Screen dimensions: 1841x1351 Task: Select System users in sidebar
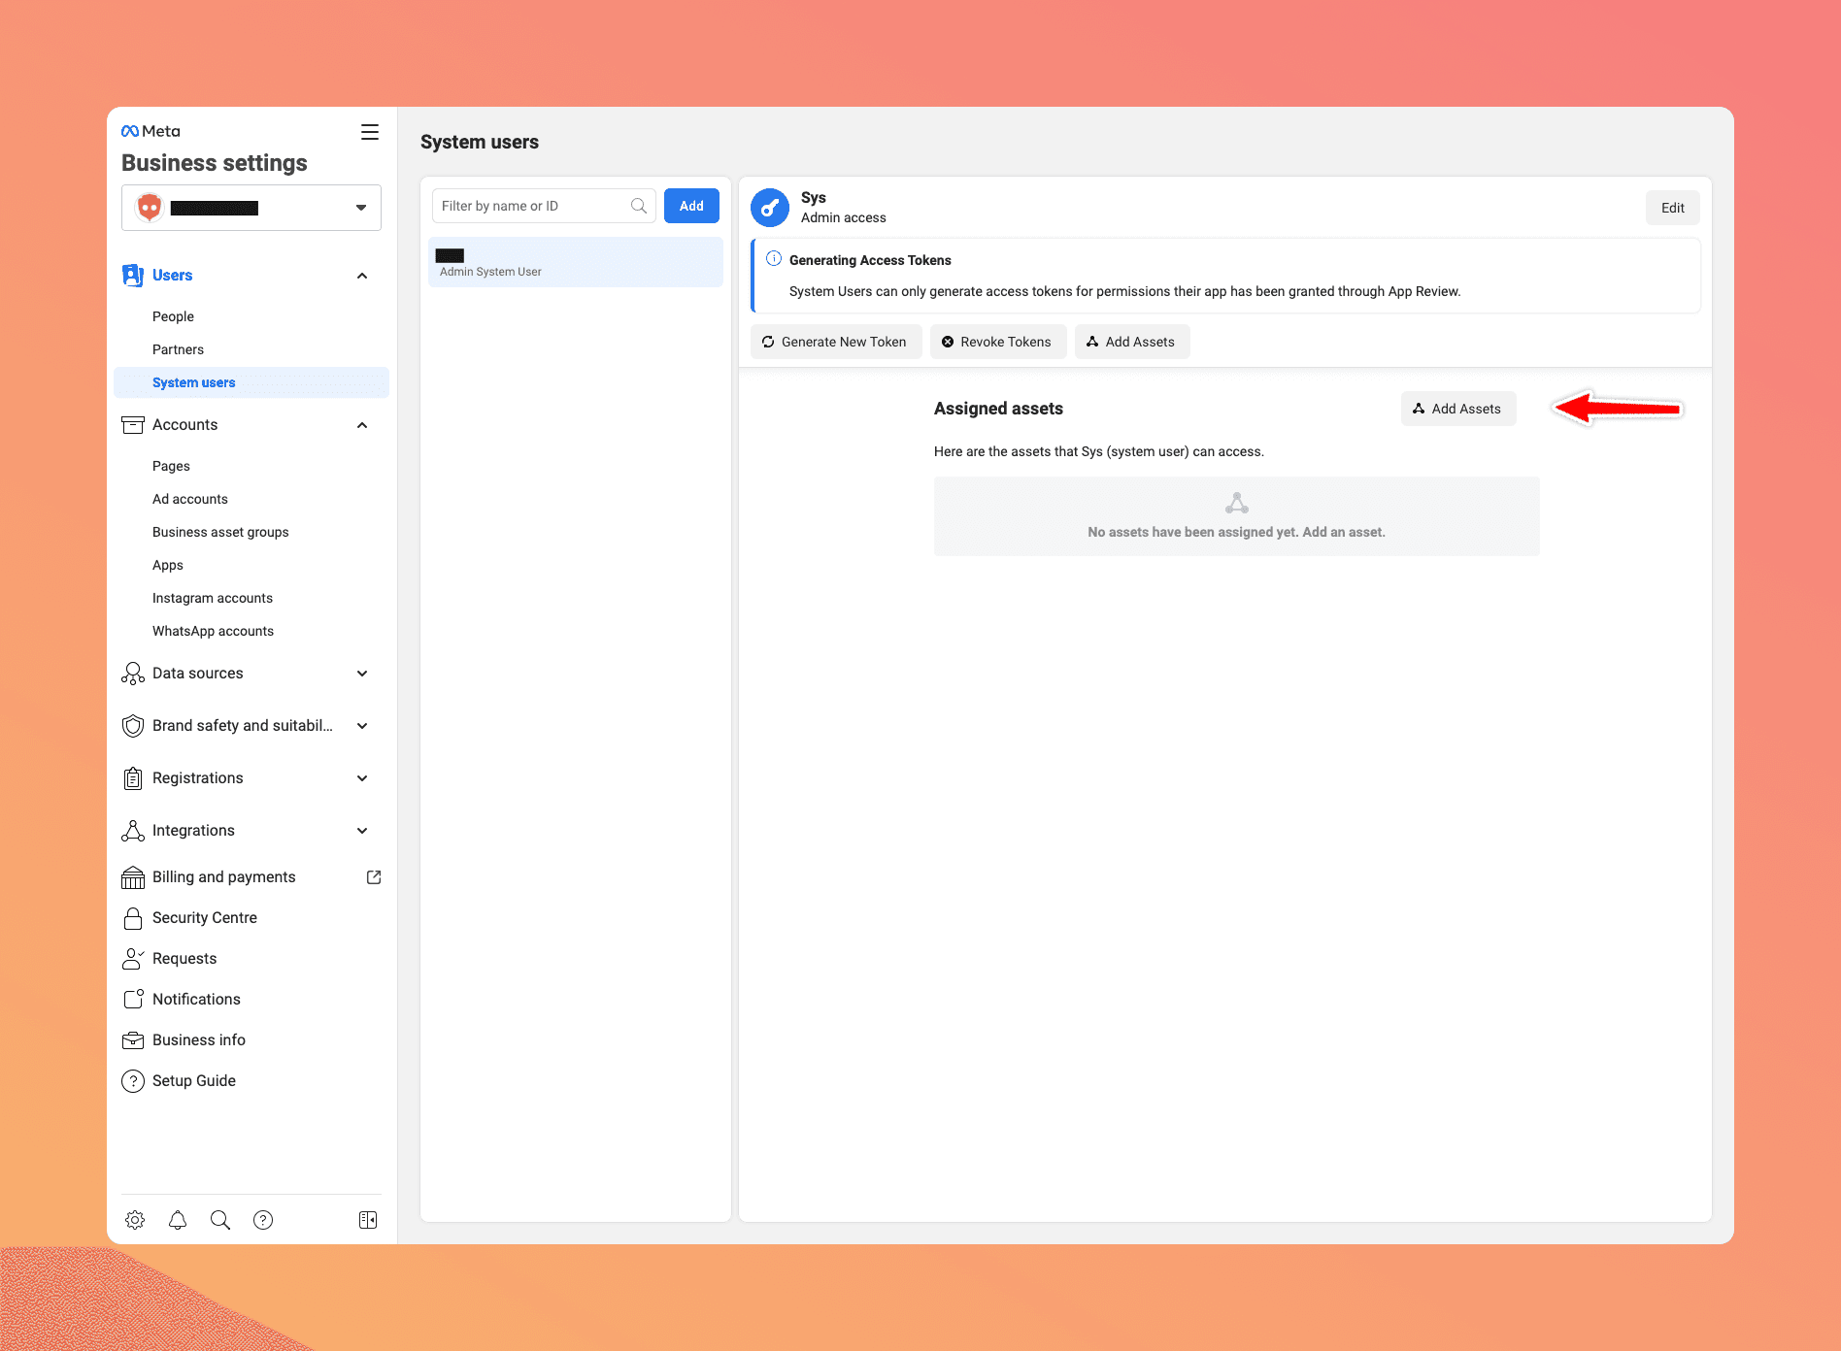point(251,382)
